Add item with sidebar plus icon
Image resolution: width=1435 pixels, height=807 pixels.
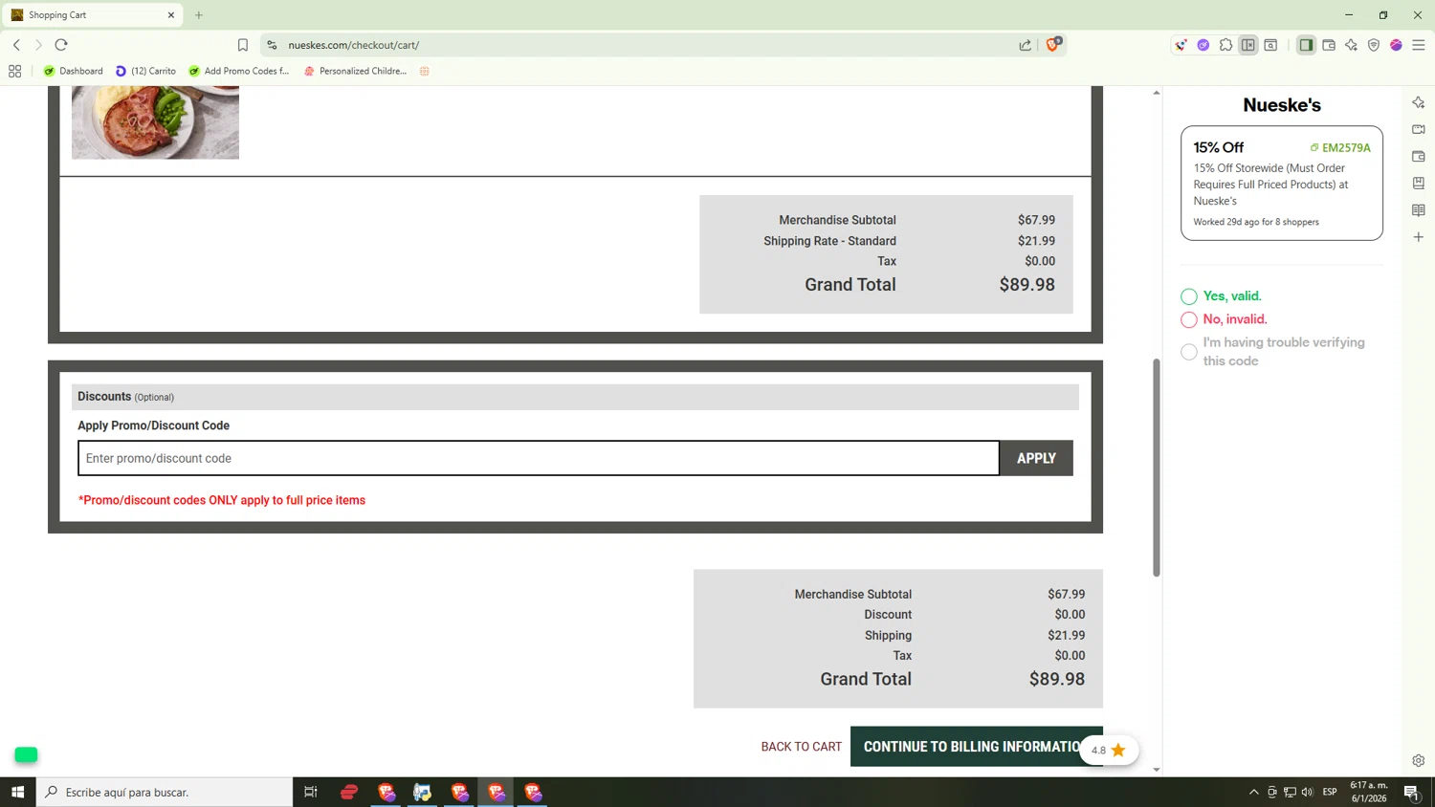1419,237
